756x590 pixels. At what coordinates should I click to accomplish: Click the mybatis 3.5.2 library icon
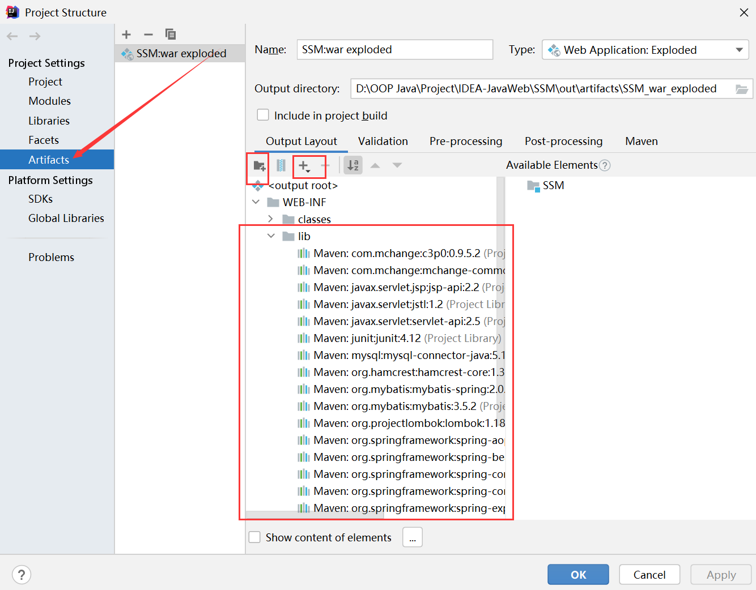[304, 406]
